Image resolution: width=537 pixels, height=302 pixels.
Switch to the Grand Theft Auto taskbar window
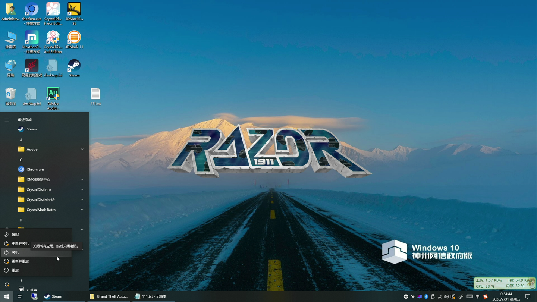(109, 296)
